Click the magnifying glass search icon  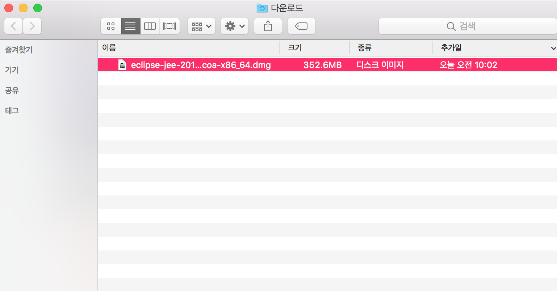tap(451, 26)
